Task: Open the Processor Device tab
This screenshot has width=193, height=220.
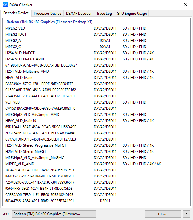Action: pyautogui.click(x=47, y=14)
